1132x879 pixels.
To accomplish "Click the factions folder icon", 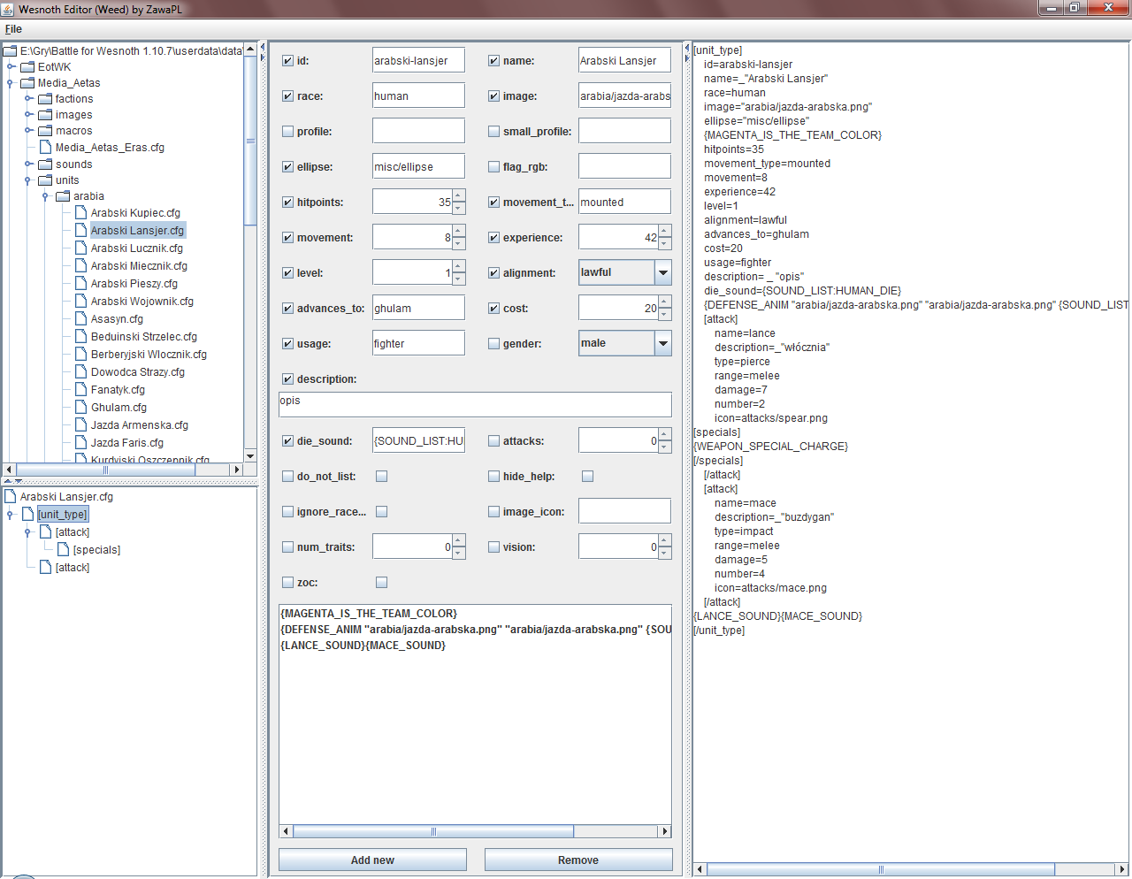I will [45, 99].
